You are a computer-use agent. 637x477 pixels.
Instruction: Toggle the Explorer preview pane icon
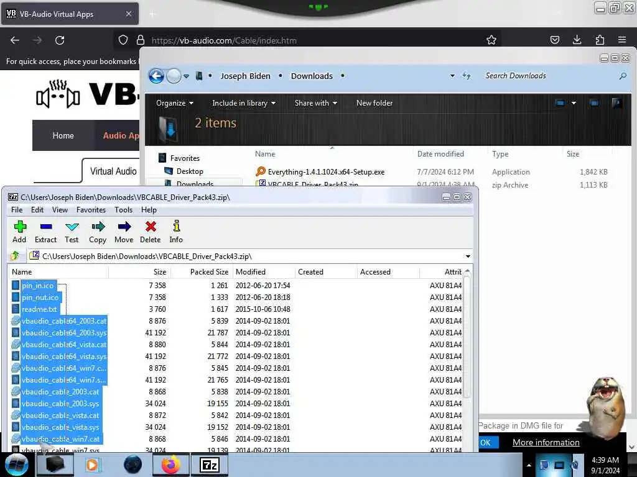(594, 103)
